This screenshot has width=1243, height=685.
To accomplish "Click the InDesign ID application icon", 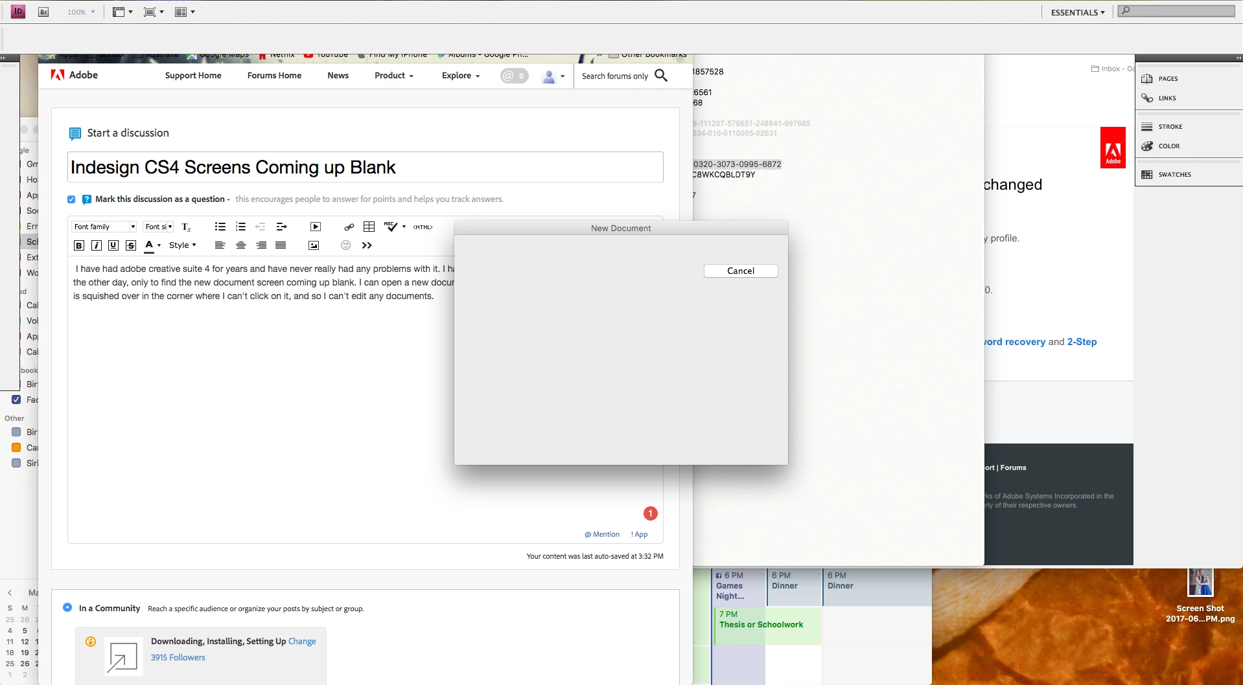I will (x=18, y=12).
